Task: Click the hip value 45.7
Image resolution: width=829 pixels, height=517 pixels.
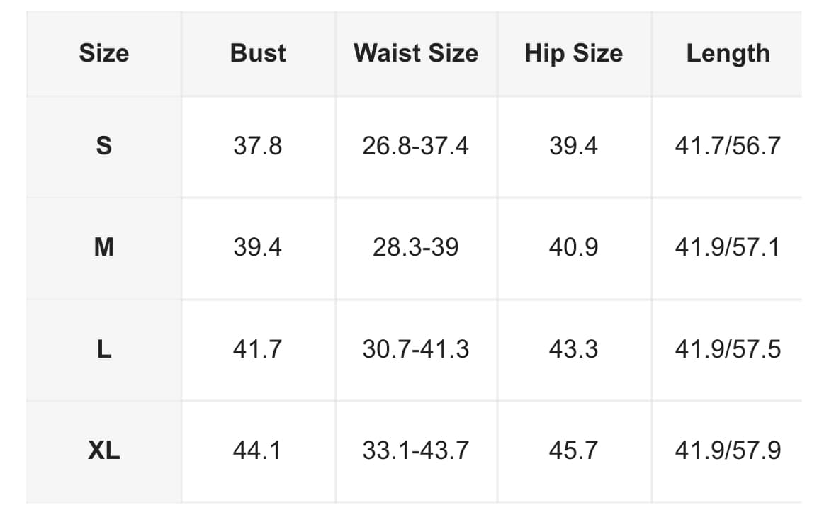Action: (x=574, y=450)
